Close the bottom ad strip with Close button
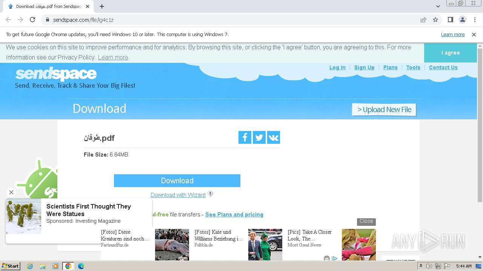Viewport: 483px width, 271px height. [x=366, y=221]
